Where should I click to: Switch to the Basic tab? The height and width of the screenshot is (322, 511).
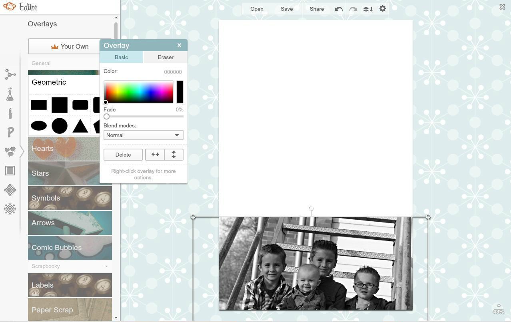[121, 57]
